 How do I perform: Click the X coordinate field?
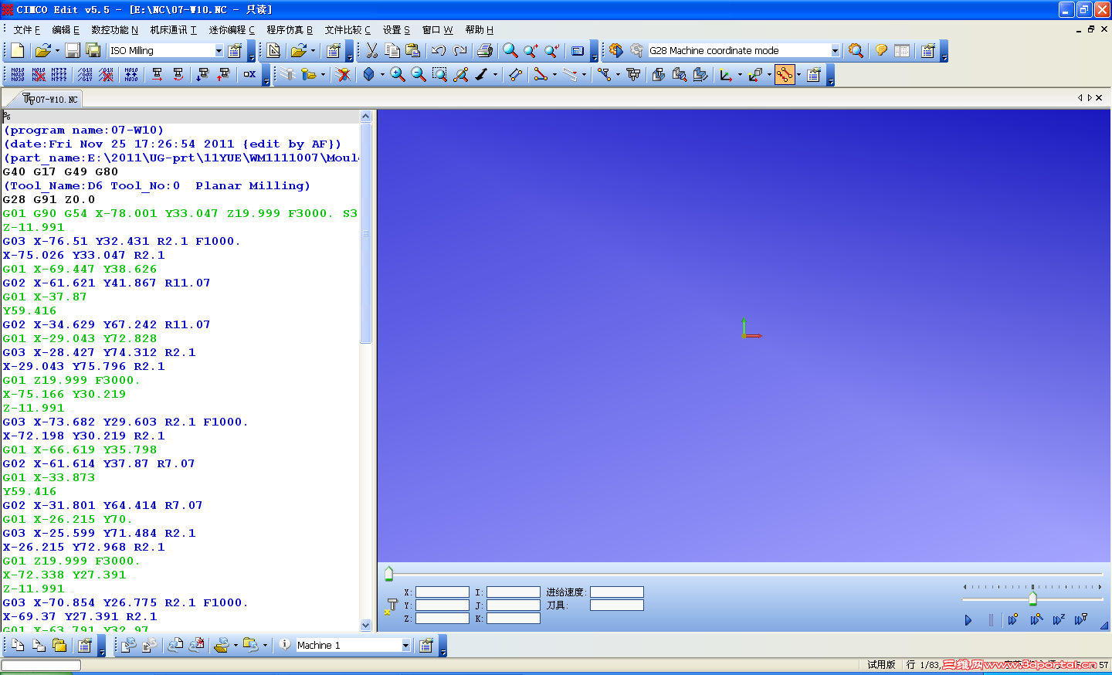[x=442, y=592]
